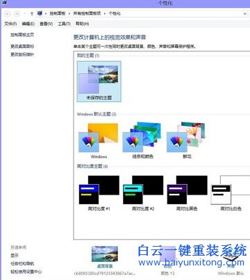Click the Back navigation arrow

[x=8, y=14]
